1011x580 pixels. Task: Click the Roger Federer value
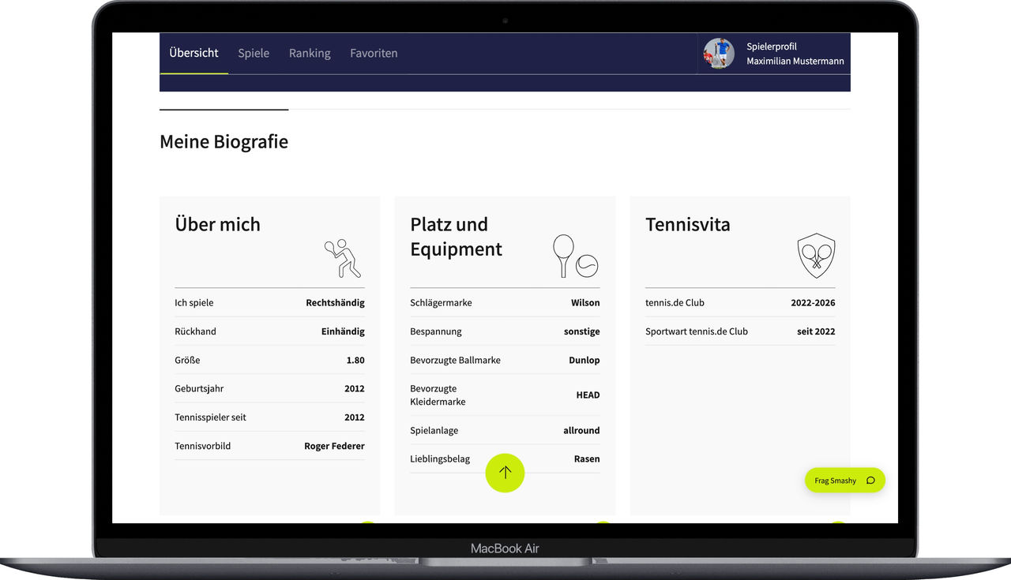(x=334, y=446)
